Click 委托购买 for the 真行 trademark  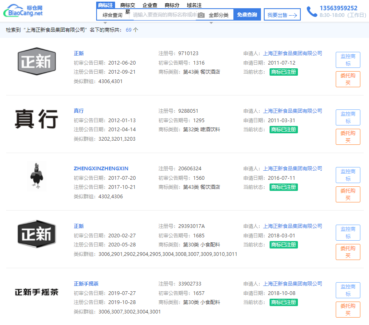click(348, 137)
